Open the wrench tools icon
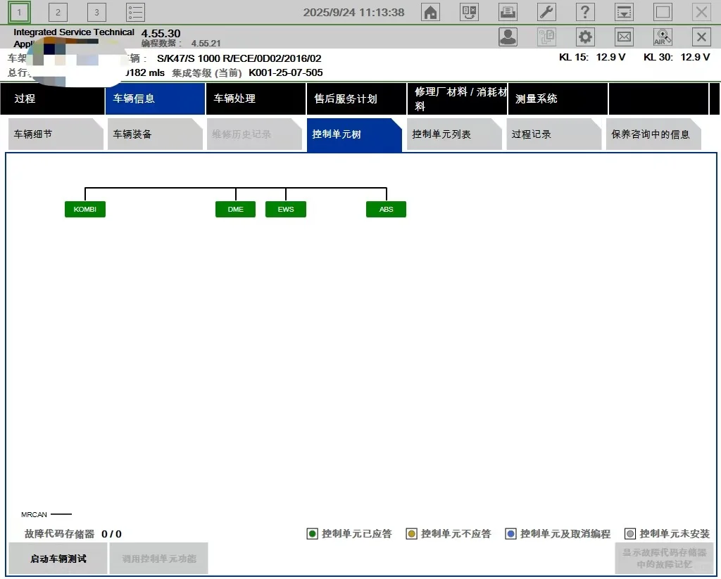 click(x=546, y=13)
